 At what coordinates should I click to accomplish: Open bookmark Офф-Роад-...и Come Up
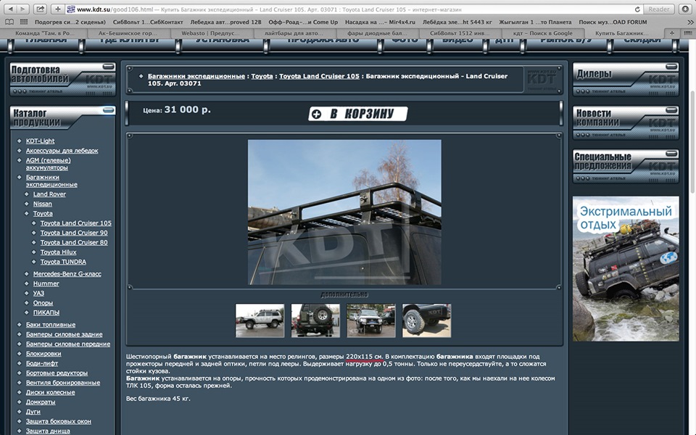tap(303, 22)
